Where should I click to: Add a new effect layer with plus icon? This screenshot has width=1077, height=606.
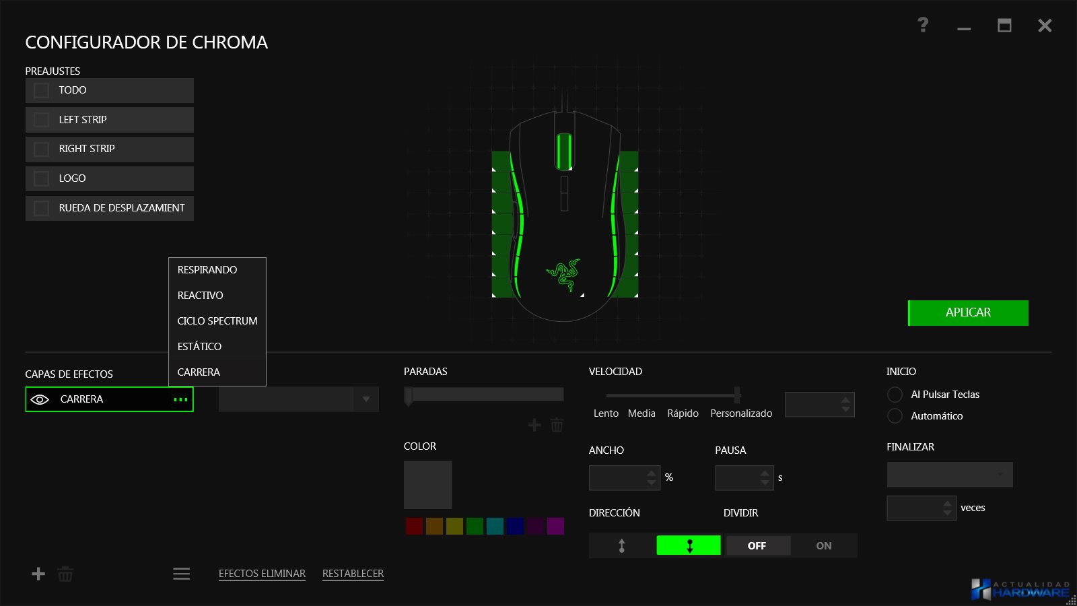(x=38, y=574)
